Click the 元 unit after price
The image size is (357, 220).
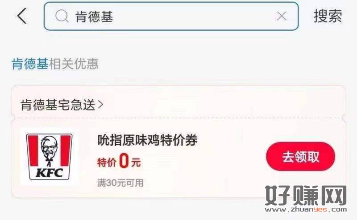[136, 163]
